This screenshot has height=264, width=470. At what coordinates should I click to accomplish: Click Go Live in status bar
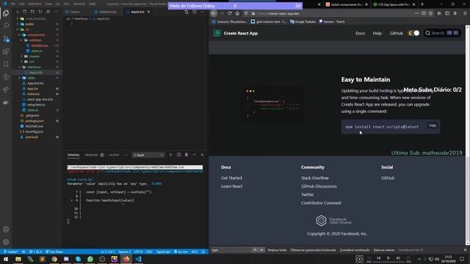[x=181, y=252]
